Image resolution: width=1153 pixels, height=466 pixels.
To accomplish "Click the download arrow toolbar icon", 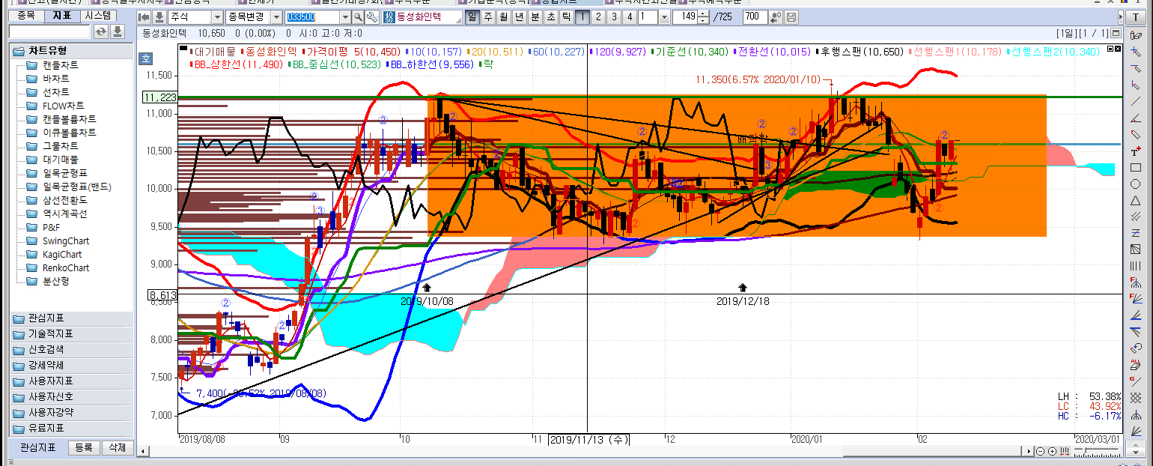I will pyautogui.click(x=159, y=16).
